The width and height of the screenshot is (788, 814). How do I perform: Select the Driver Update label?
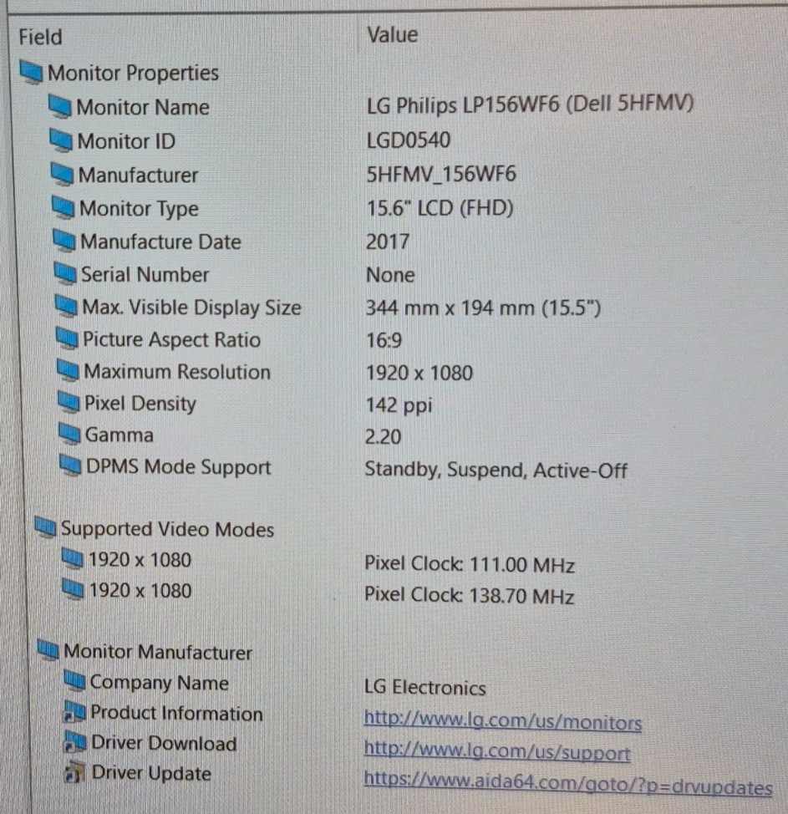(x=151, y=774)
